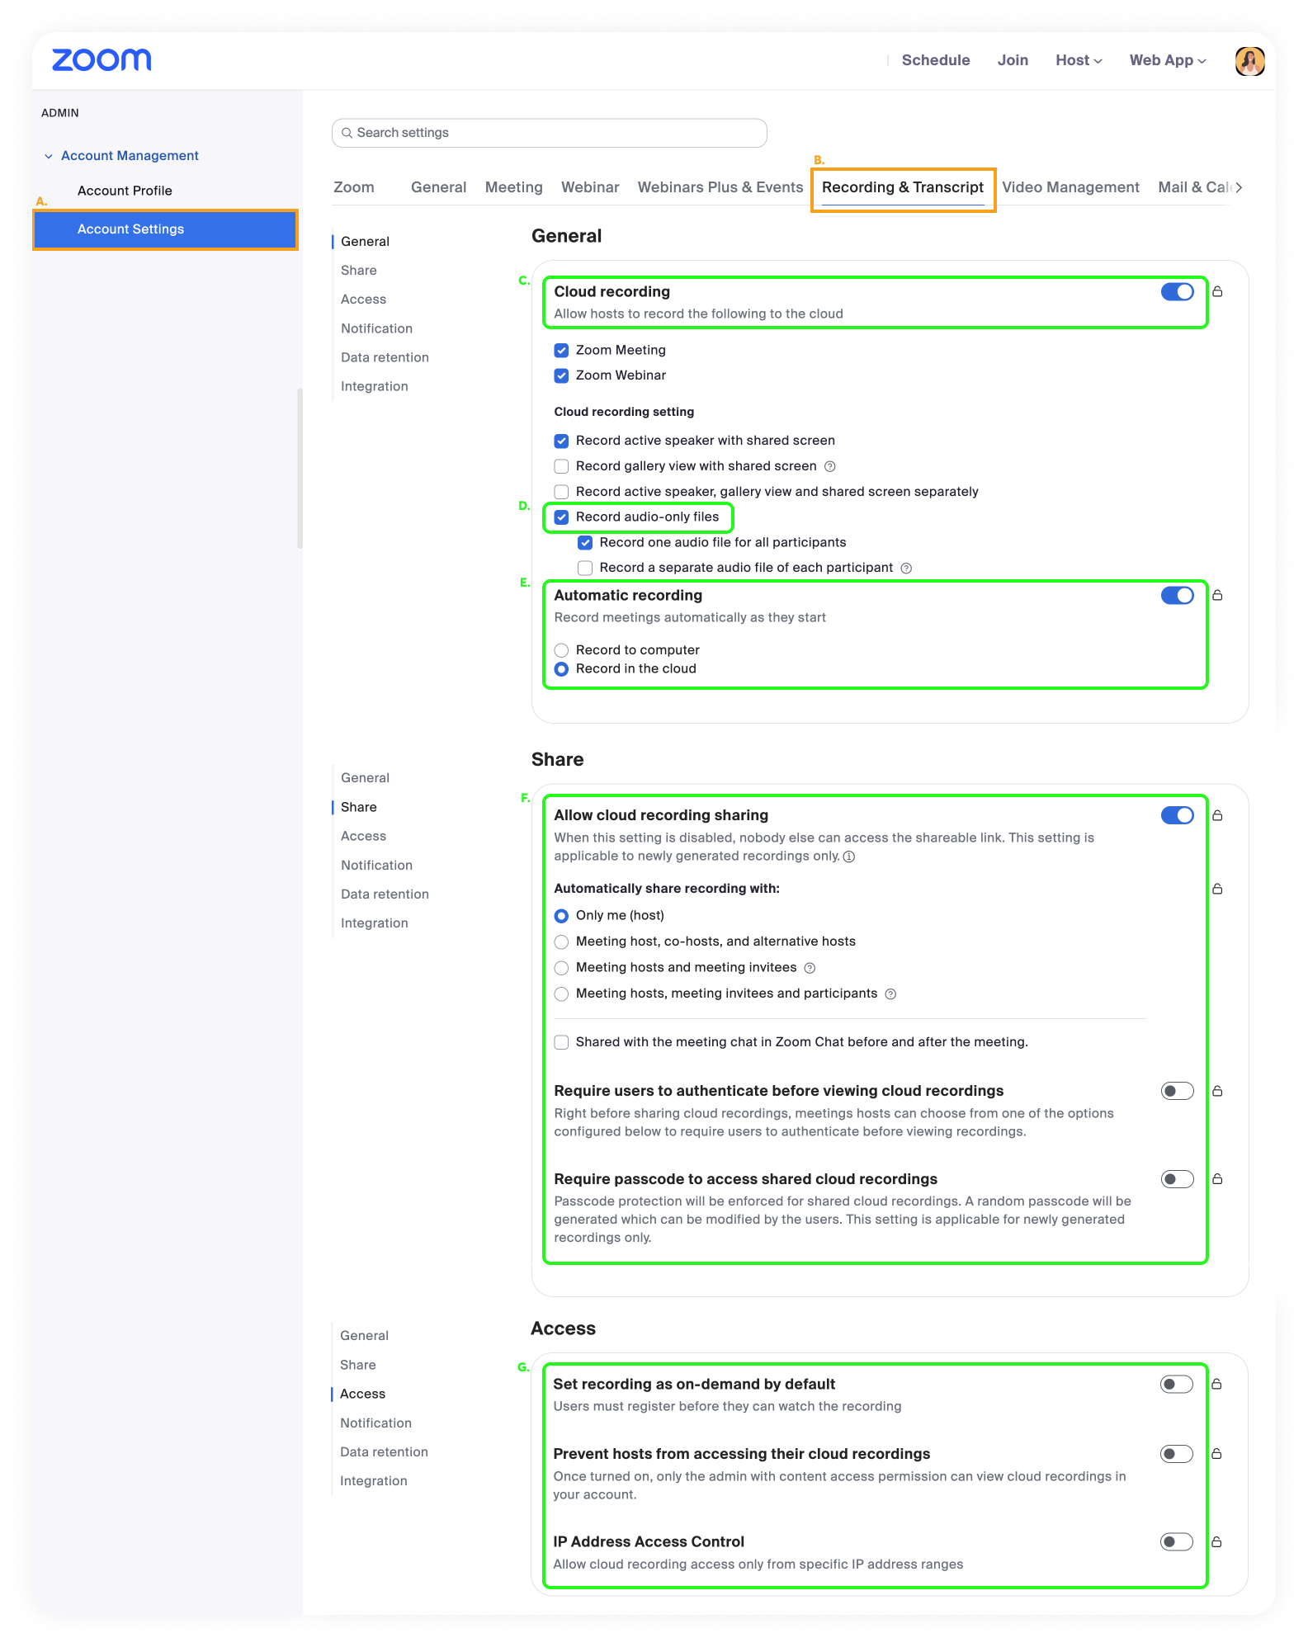The height and width of the screenshot is (1647, 1308).
Task: Click help icon beside Meeting hosts and meeting invitees
Action: (x=810, y=968)
